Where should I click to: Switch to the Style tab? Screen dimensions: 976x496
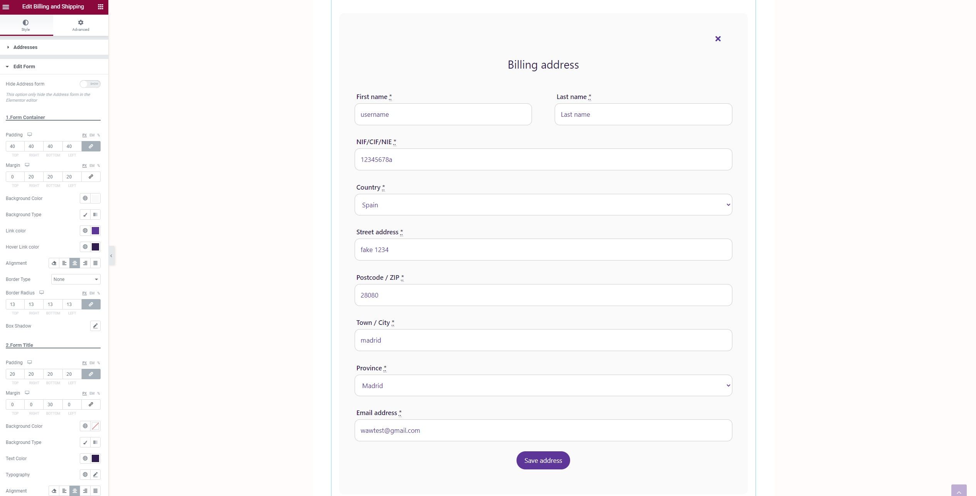click(25, 25)
